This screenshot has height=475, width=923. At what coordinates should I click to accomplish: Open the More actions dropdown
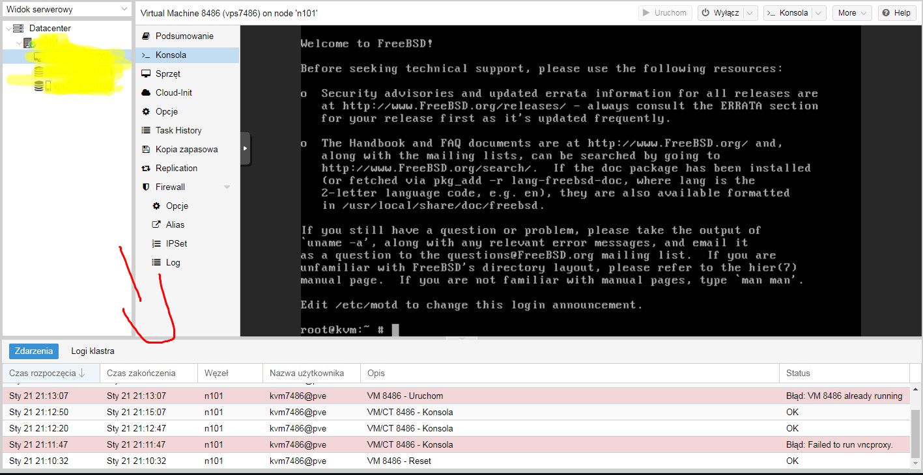coord(851,13)
